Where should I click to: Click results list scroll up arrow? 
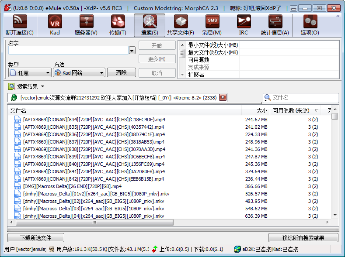335,109
